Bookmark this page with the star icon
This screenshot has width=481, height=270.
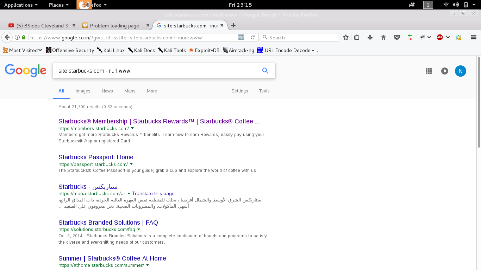[x=346, y=37]
